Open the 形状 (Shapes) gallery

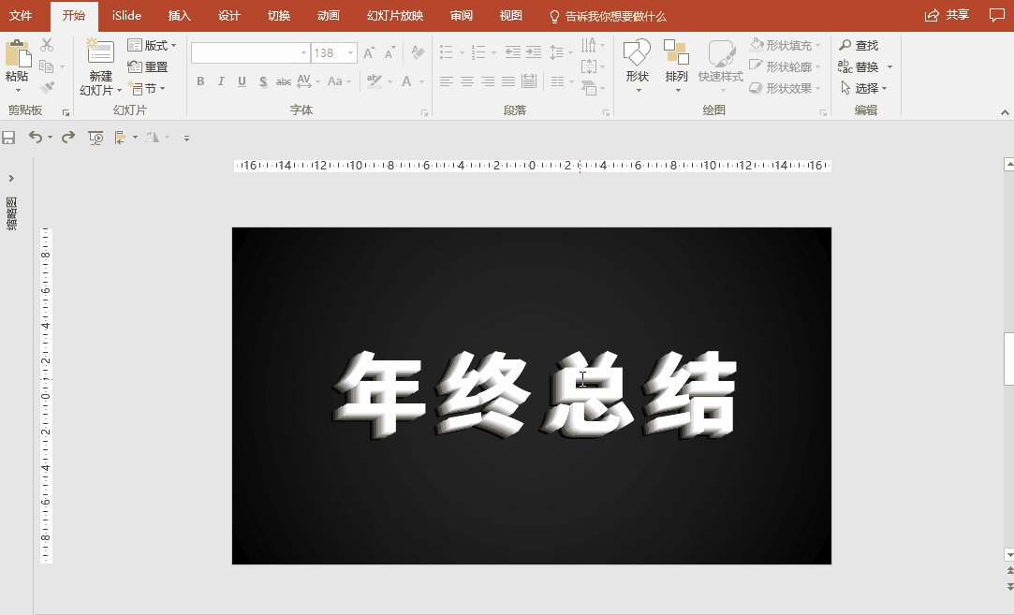click(637, 63)
